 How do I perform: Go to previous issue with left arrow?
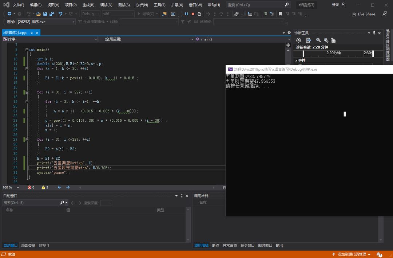point(59,187)
